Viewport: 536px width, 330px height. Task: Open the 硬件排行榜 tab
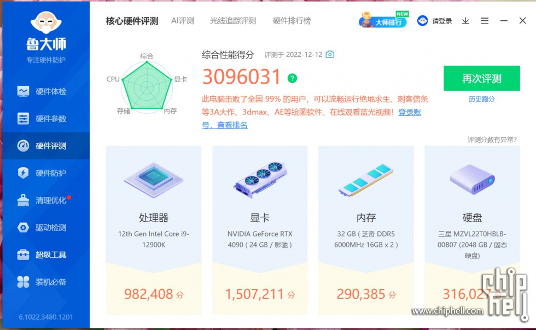[x=292, y=21]
